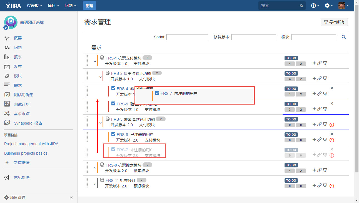The image size is (359, 203).
Task: Click the checkbox icon of FRS-6
Action: click(x=113, y=134)
